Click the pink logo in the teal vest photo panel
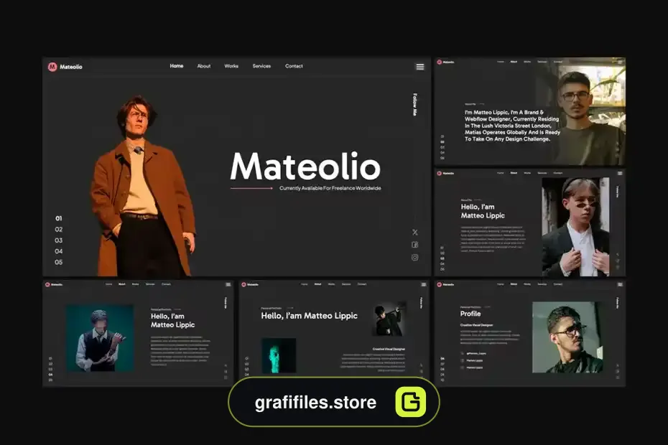Image resolution: width=668 pixels, height=445 pixels. (47, 284)
